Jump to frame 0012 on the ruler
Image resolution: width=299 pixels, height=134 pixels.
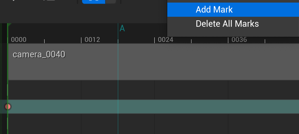92,40
